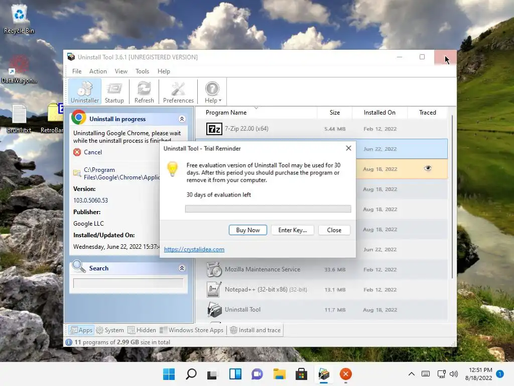Screen dimensions: 514x386
Task: Click the red X app on taskbar
Action: click(345, 374)
